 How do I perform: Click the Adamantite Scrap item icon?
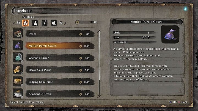click(x=18, y=94)
